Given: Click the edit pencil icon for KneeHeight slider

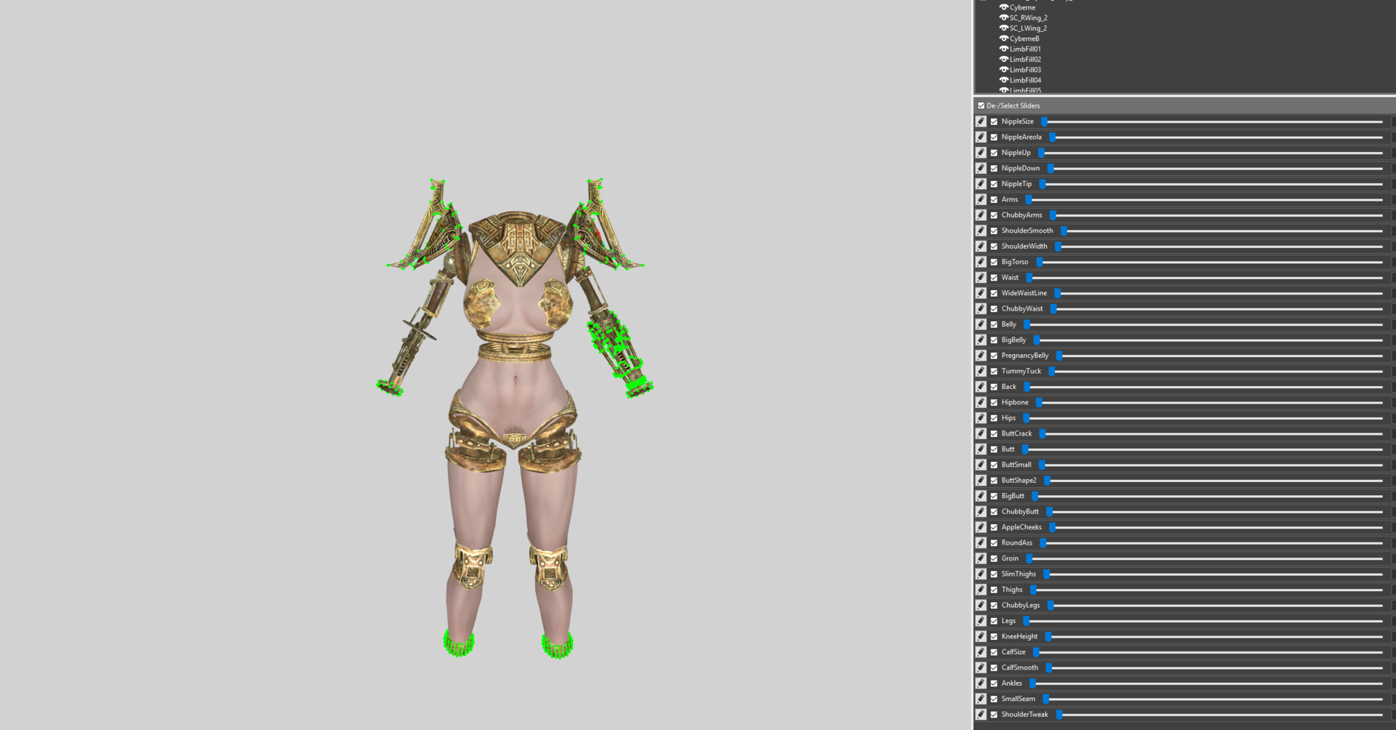Looking at the screenshot, I should point(981,636).
